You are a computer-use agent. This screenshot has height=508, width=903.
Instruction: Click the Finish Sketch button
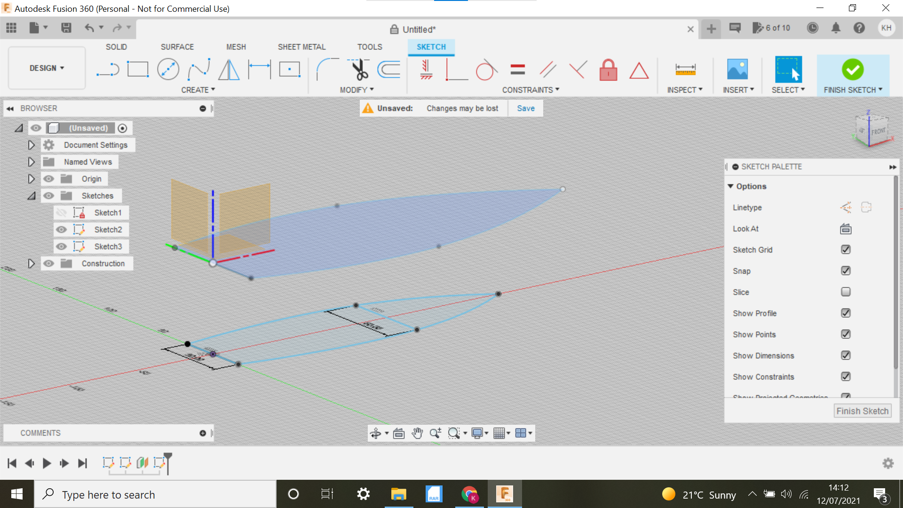click(x=853, y=70)
